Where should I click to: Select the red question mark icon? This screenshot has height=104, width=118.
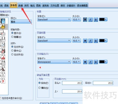[3, 81]
